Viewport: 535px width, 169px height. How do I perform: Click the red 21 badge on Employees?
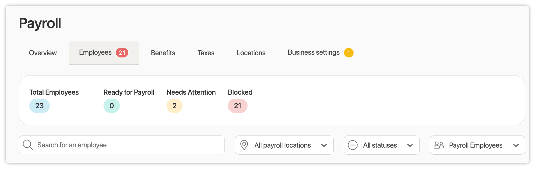pos(122,53)
